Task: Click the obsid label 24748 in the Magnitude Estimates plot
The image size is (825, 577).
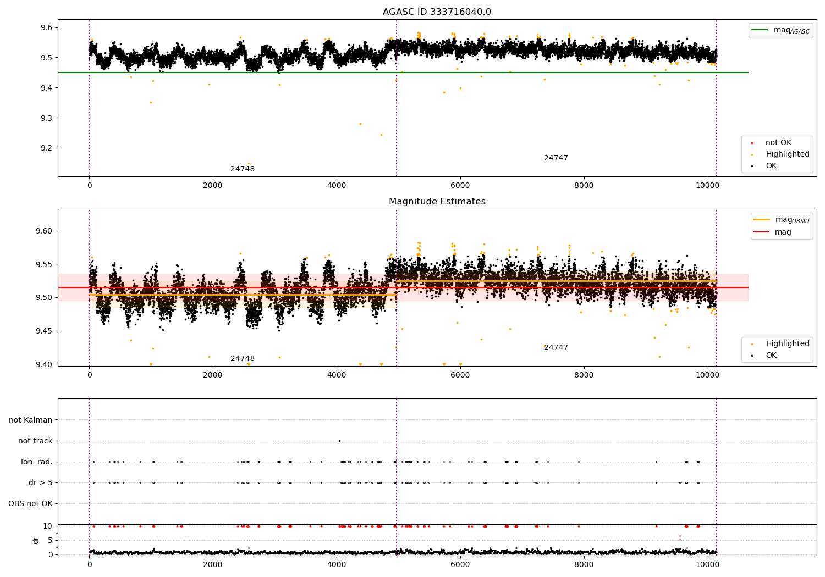Action: [x=243, y=359]
